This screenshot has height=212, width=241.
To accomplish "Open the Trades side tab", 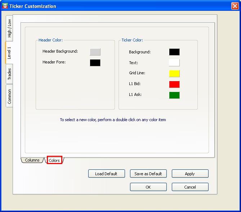I will click(9, 74).
